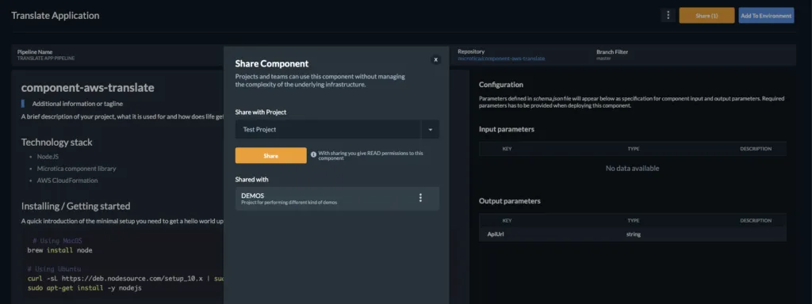812x304 pixels.
Task: Click the ApiUrl output parameter key
Action: pos(495,234)
